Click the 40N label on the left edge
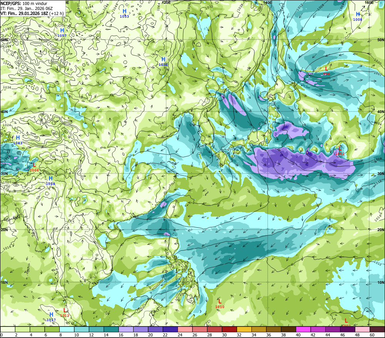The image size is (385, 338). pyautogui.click(x=4, y=112)
